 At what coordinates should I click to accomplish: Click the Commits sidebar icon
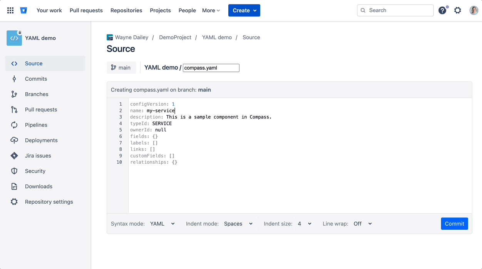[14, 79]
